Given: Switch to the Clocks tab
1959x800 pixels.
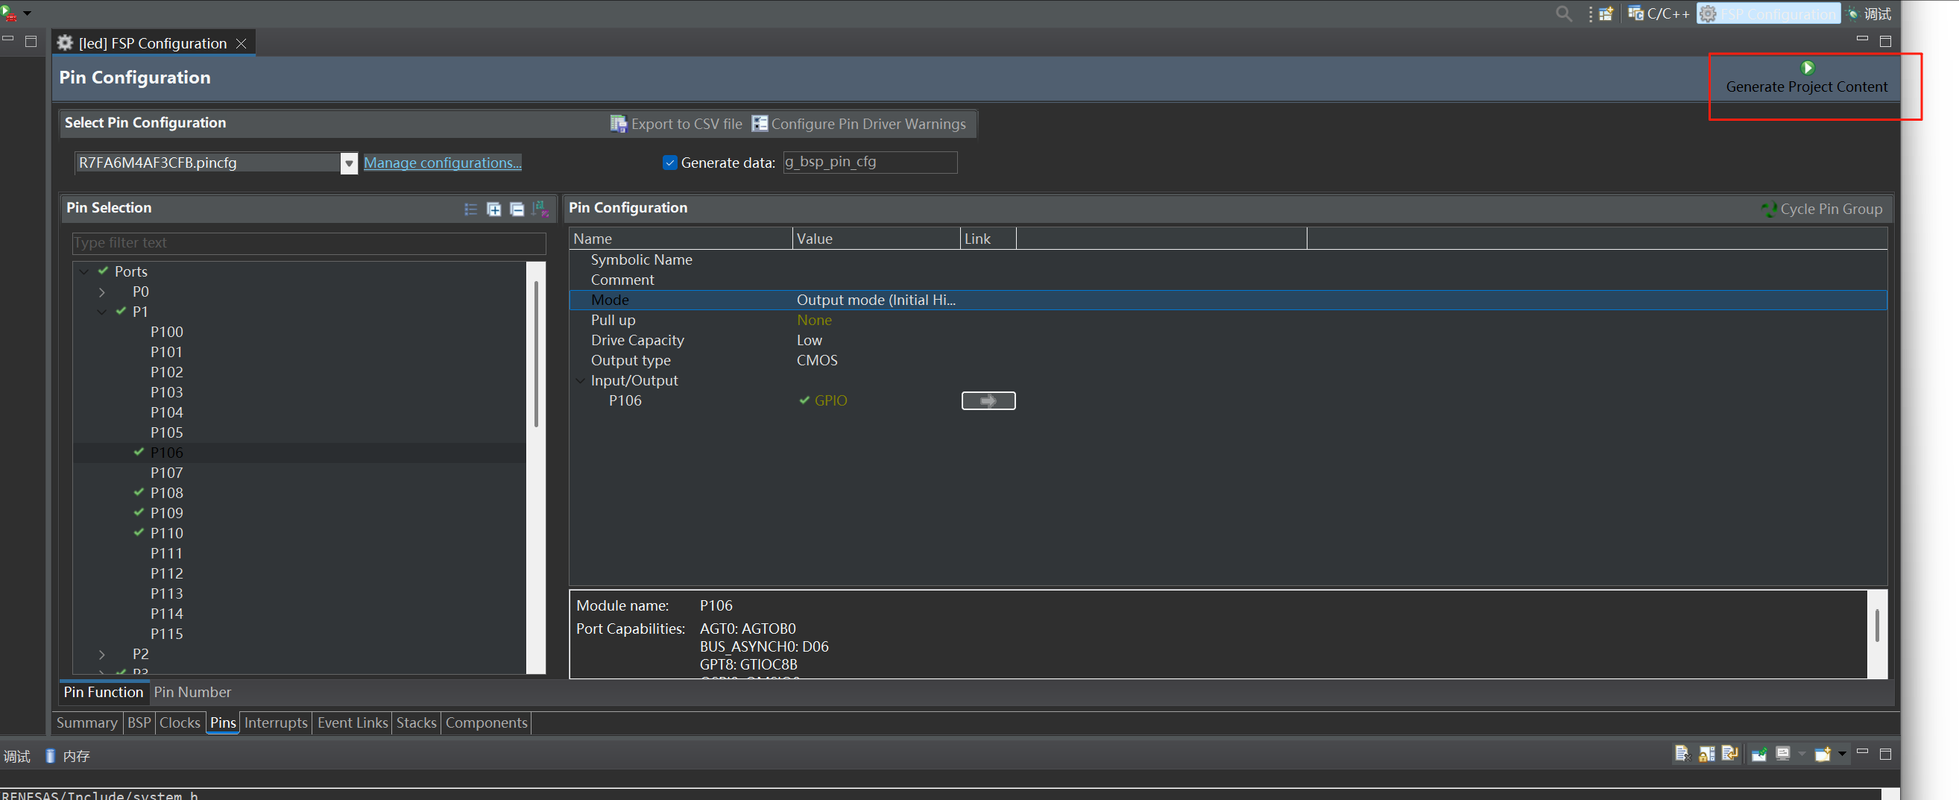Looking at the screenshot, I should 180,722.
